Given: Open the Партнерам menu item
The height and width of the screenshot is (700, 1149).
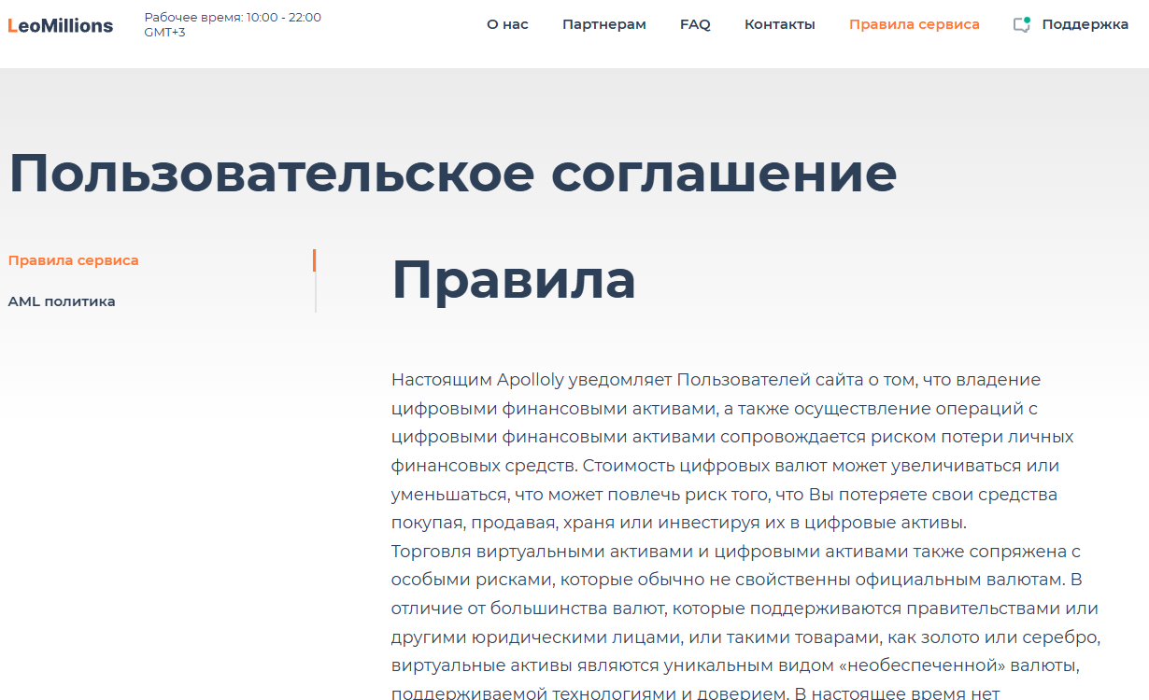Looking at the screenshot, I should pos(604,25).
